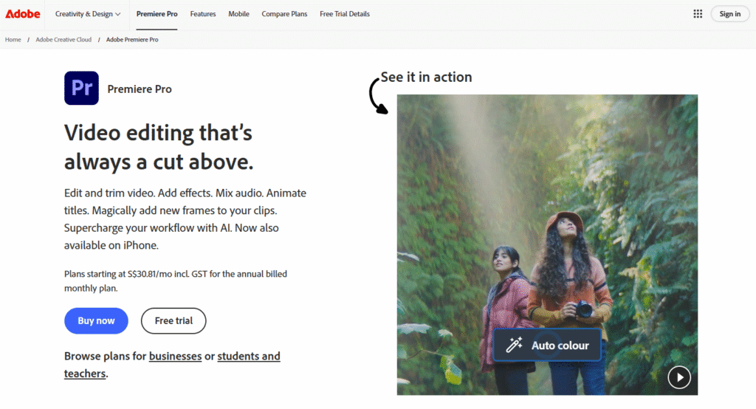Click Adobe Premiere Pro breadcrumb text
The height and width of the screenshot is (409, 756).
pyautogui.click(x=132, y=40)
